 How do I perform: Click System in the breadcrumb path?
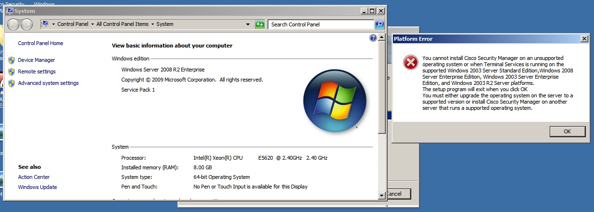click(165, 24)
